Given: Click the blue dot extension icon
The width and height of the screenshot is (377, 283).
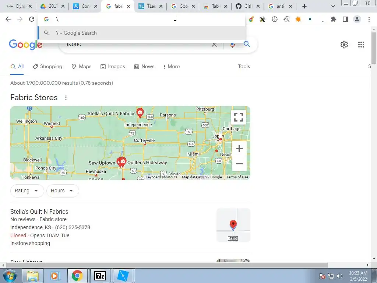Looking at the screenshot, I should [x=310, y=19].
